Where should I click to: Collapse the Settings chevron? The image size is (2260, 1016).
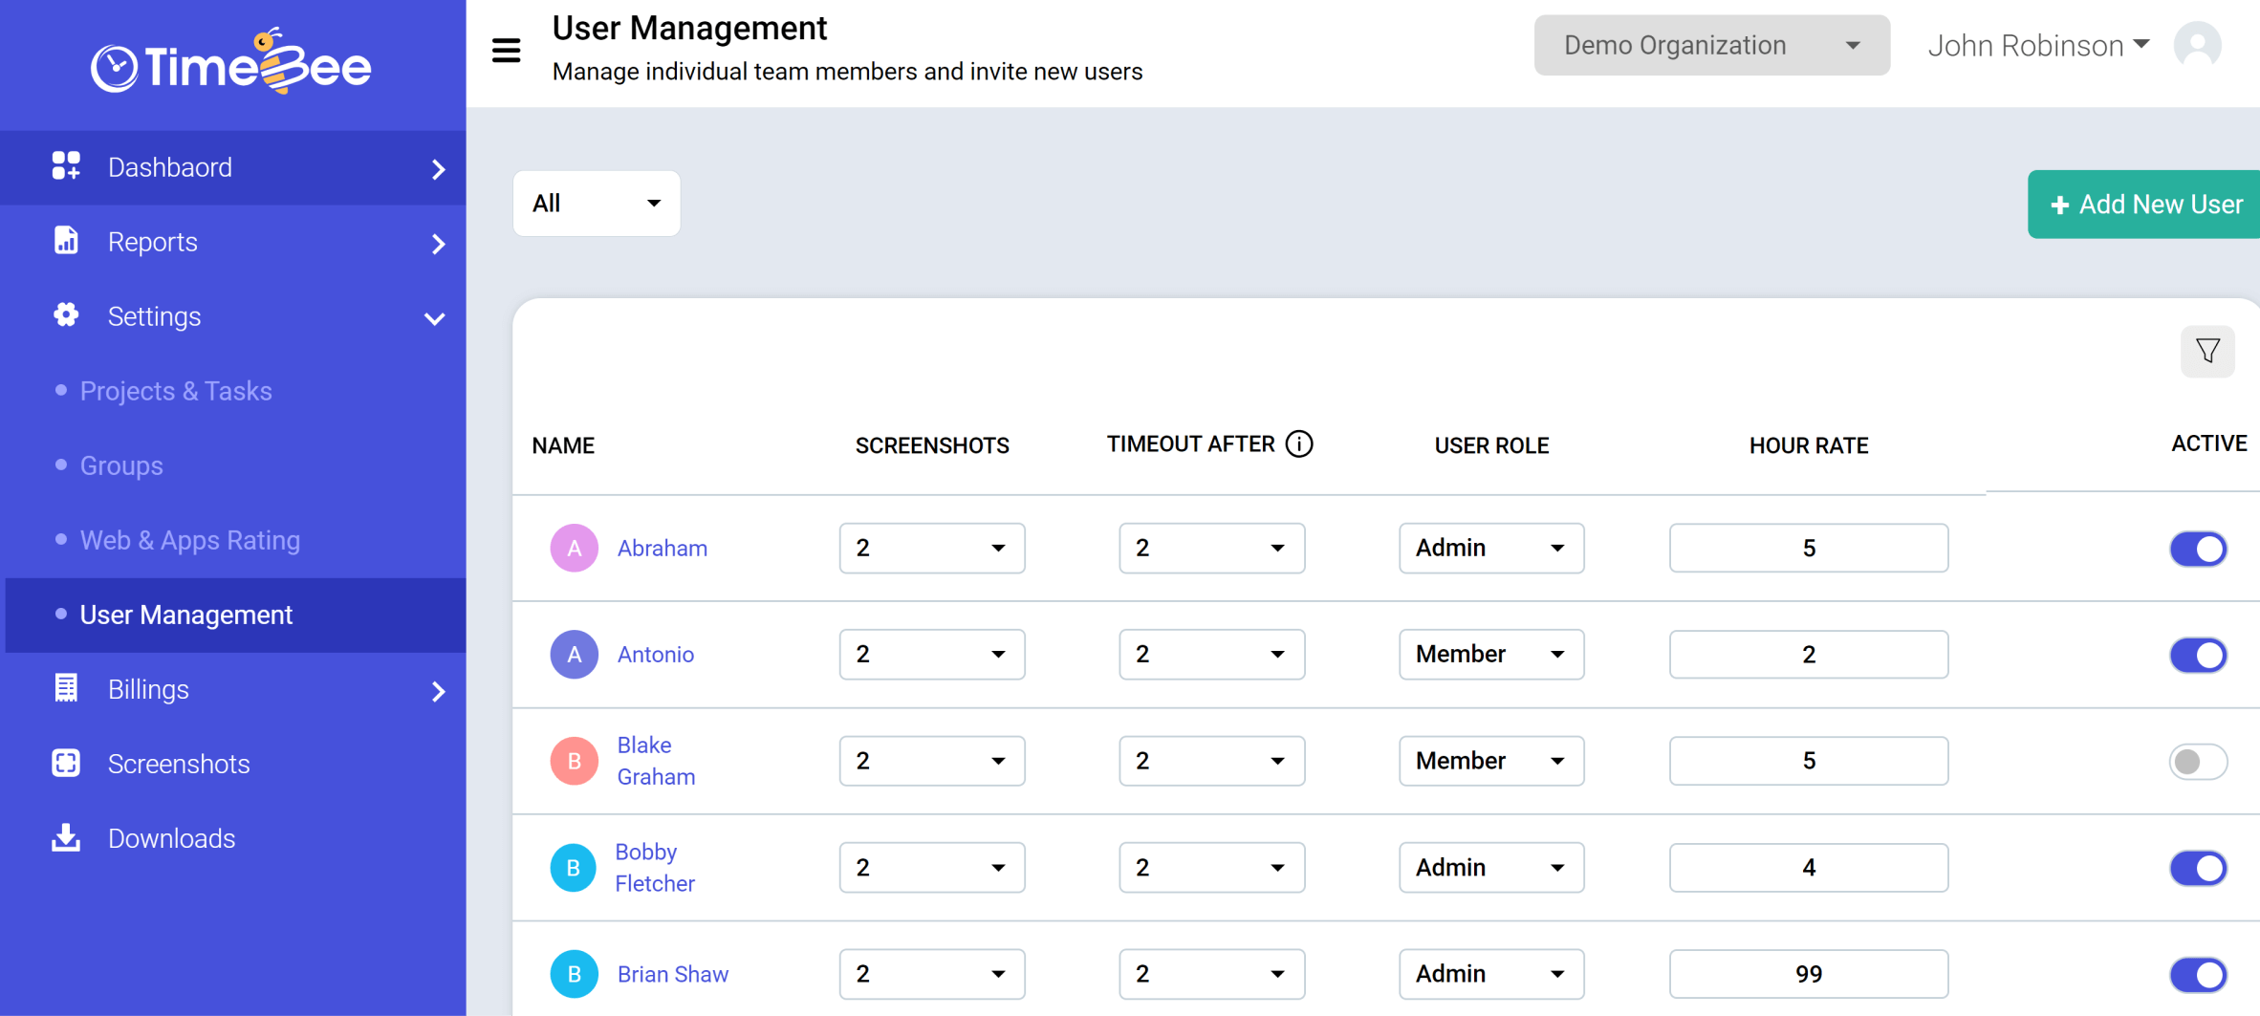(435, 318)
